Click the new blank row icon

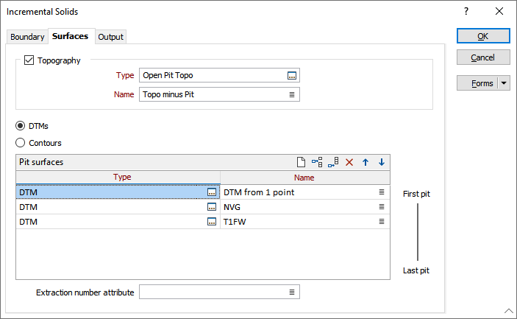(x=301, y=162)
